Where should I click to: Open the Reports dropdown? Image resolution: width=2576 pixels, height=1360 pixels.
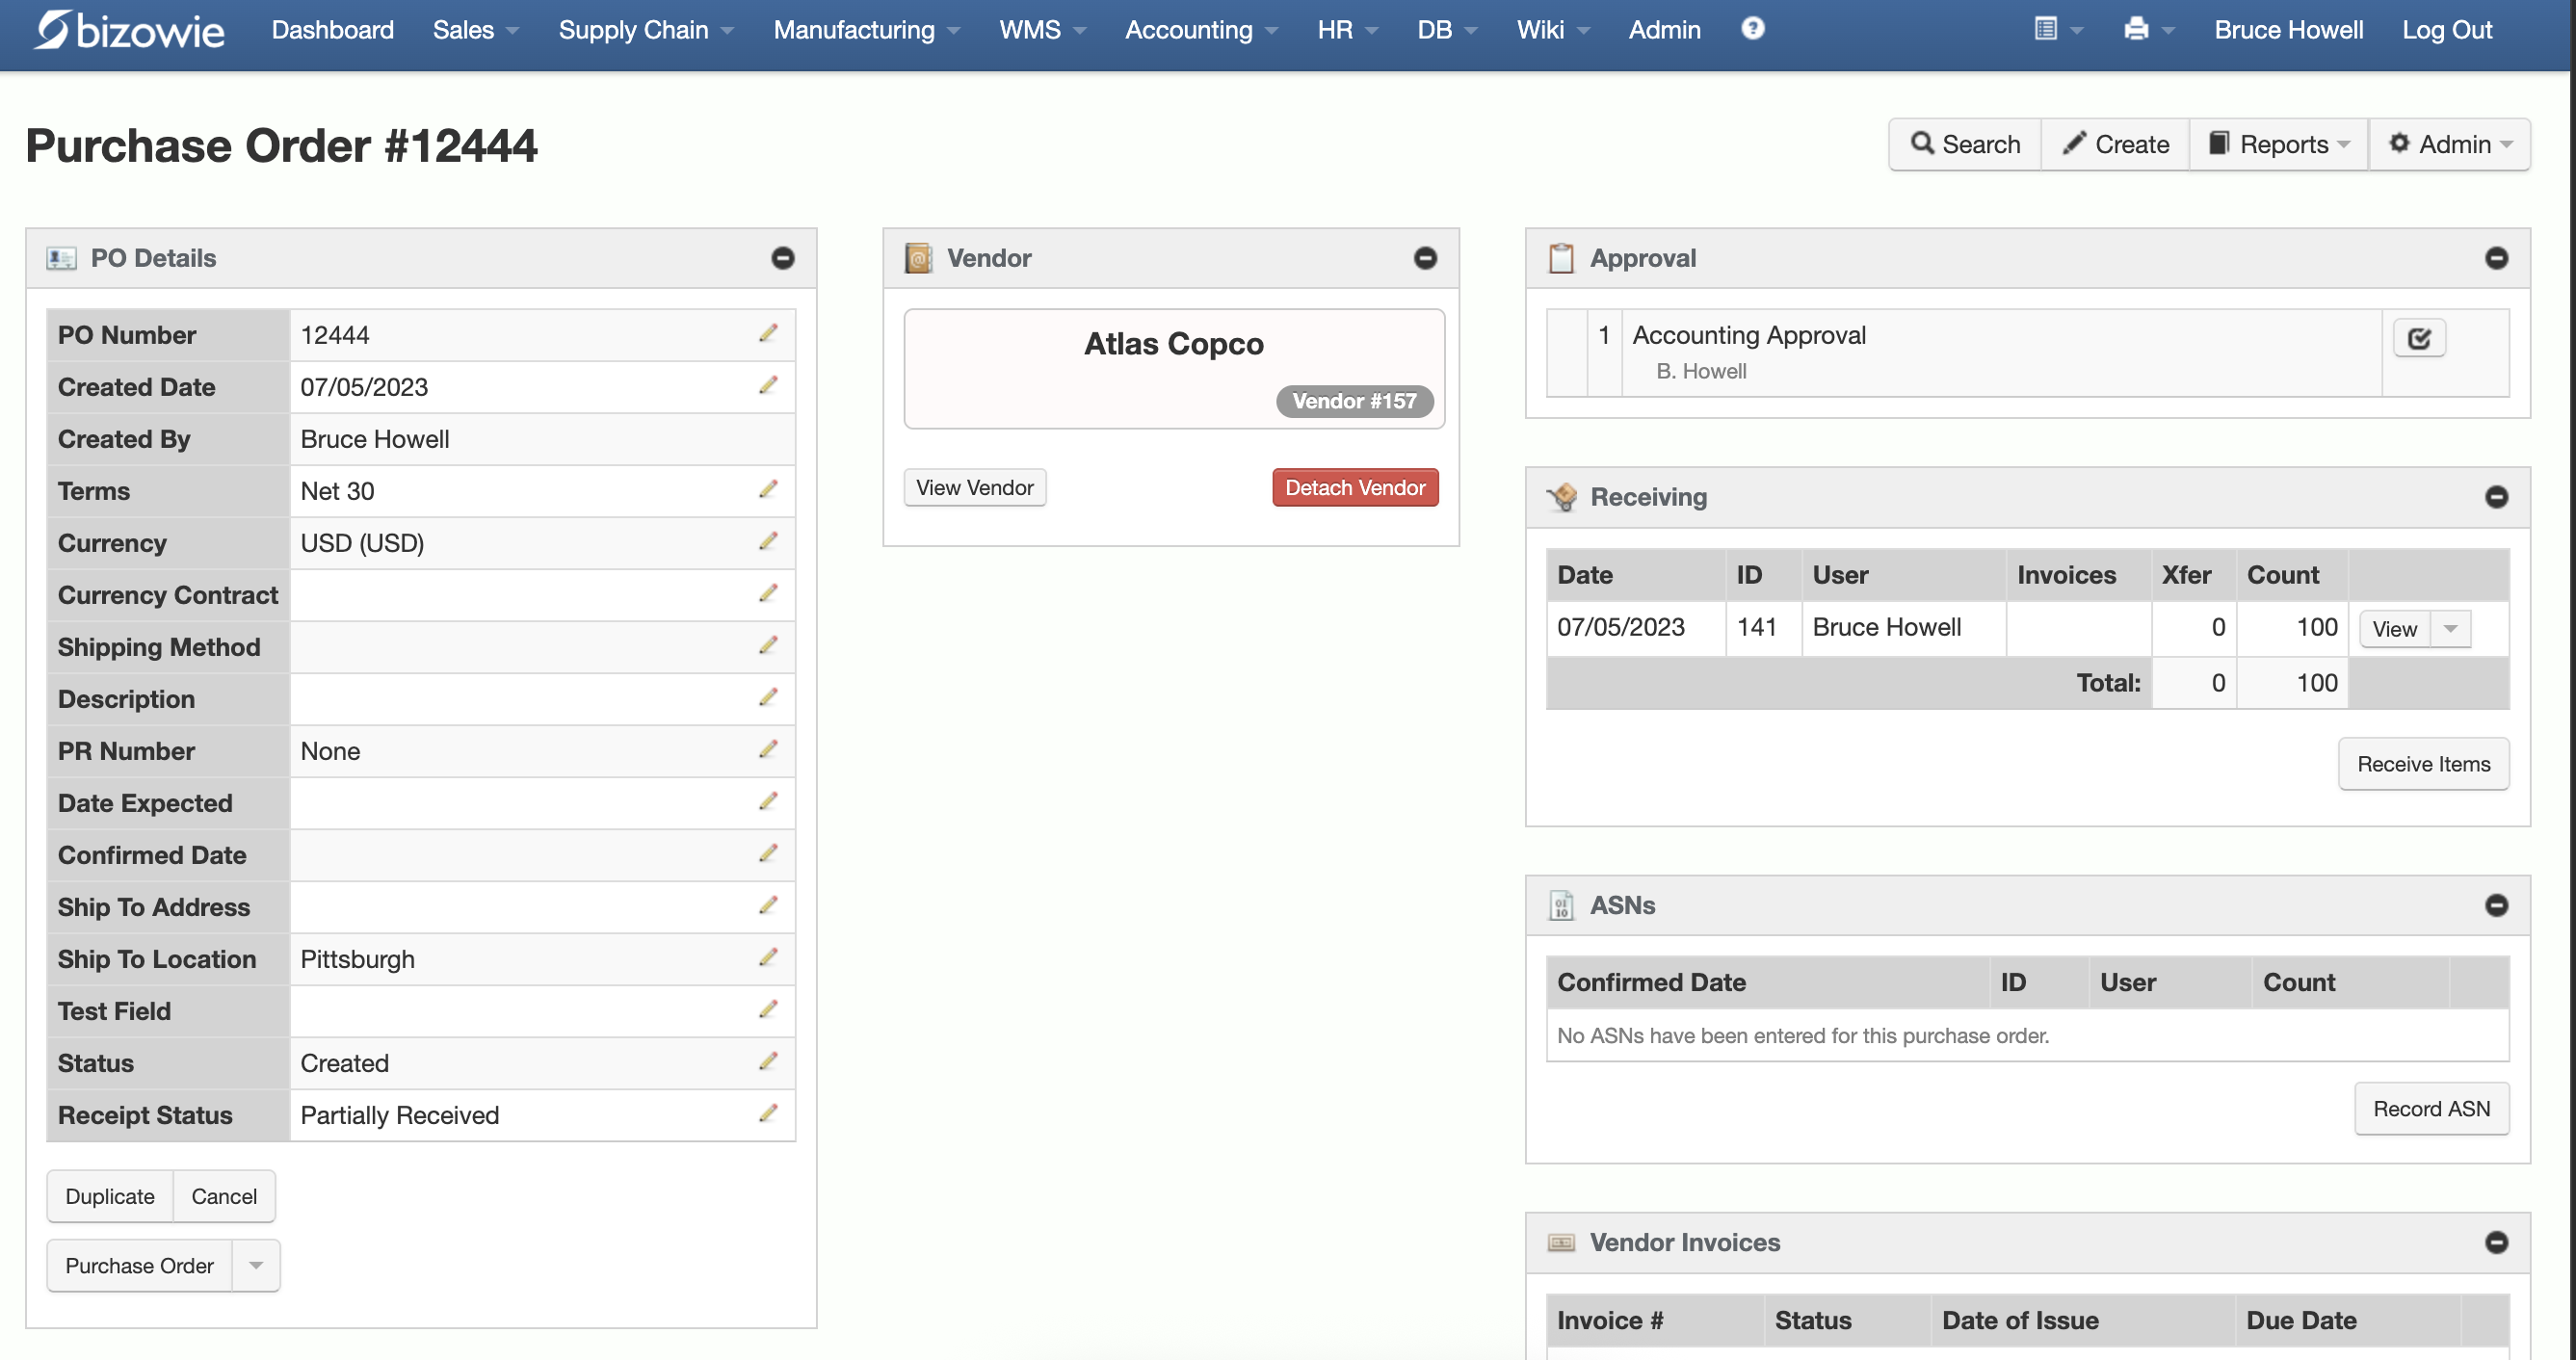click(x=2280, y=144)
